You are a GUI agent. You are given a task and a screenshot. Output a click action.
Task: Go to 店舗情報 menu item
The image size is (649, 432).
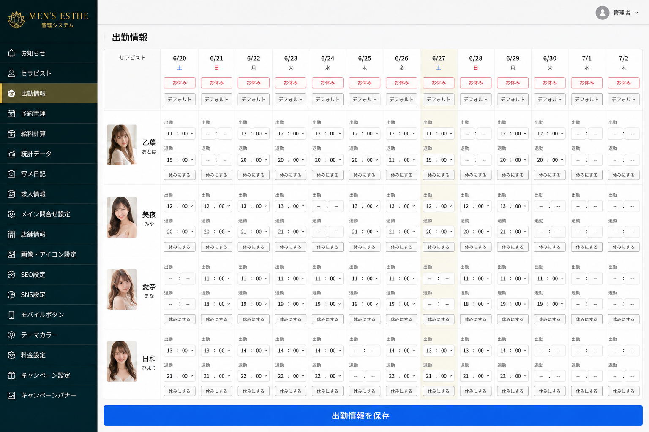49,234
